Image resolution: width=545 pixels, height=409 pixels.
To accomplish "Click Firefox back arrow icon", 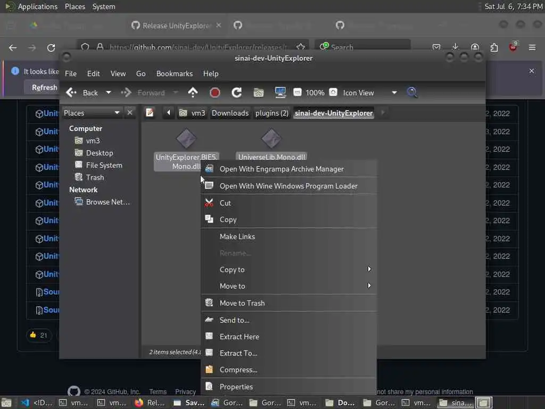I will click(x=13, y=47).
